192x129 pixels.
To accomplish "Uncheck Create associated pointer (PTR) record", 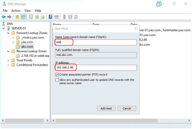I will click(x=57, y=75).
